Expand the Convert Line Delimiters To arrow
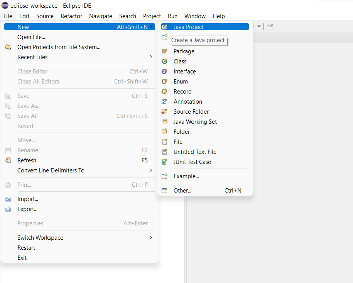 [151, 170]
